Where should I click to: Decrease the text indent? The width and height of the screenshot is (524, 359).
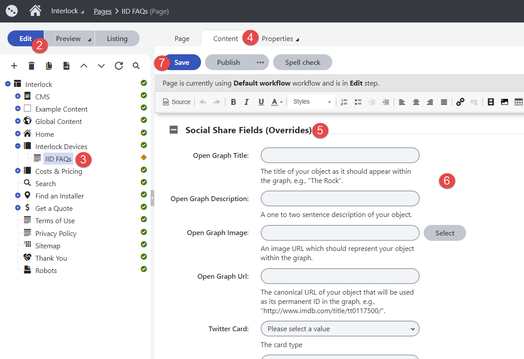tap(372, 102)
